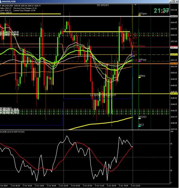Image resolution: width=179 pixels, height=188 pixels.
Task: Maximize the XAUUSD,M30 chart window
Action: 174,2
